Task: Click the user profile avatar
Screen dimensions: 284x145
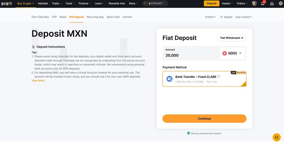Action: click(x=254, y=4)
